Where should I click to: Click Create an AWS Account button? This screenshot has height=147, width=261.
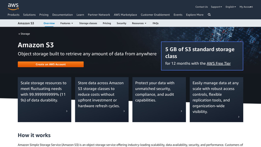51,64
